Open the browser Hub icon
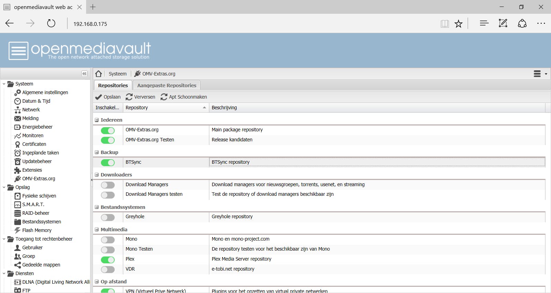Viewport: 551px width, 293px height. tap(484, 23)
